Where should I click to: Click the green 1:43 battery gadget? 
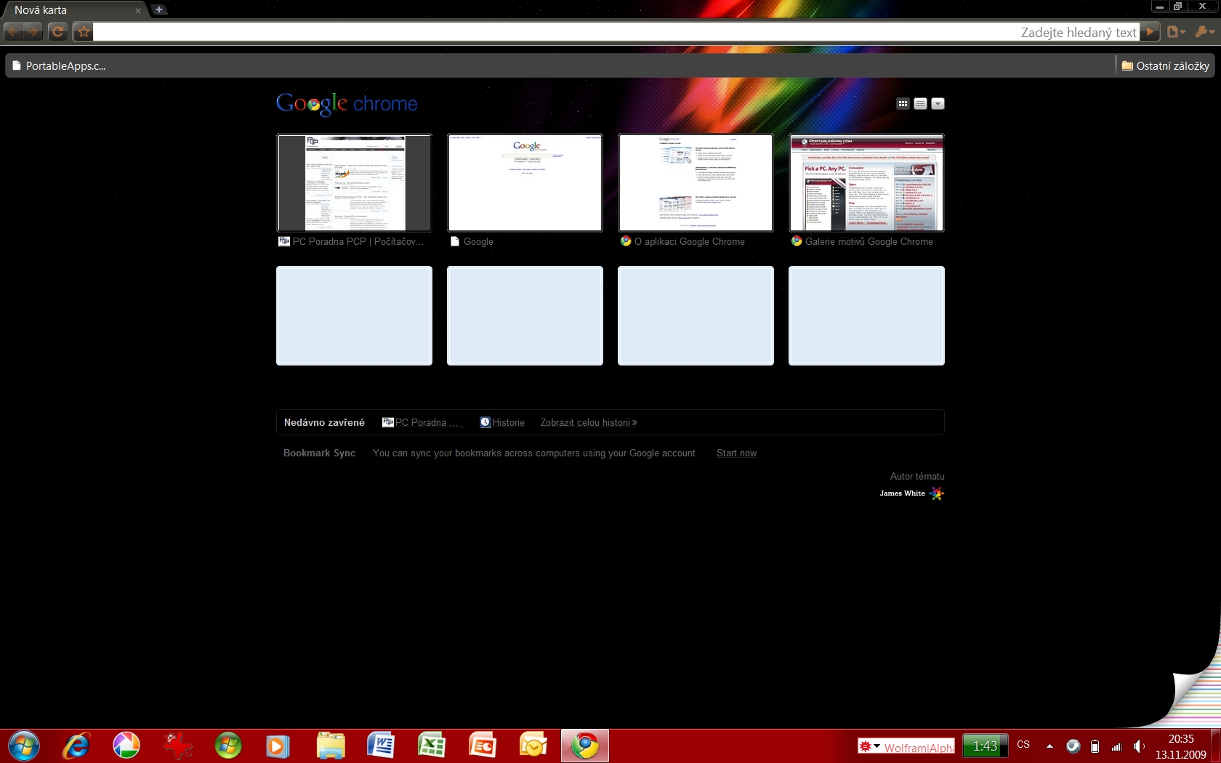pyautogui.click(x=986, y=746)
